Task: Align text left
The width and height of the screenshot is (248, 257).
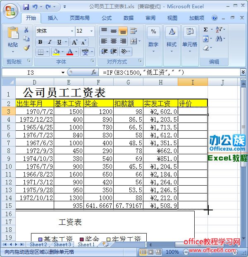Action: [104, 41]
